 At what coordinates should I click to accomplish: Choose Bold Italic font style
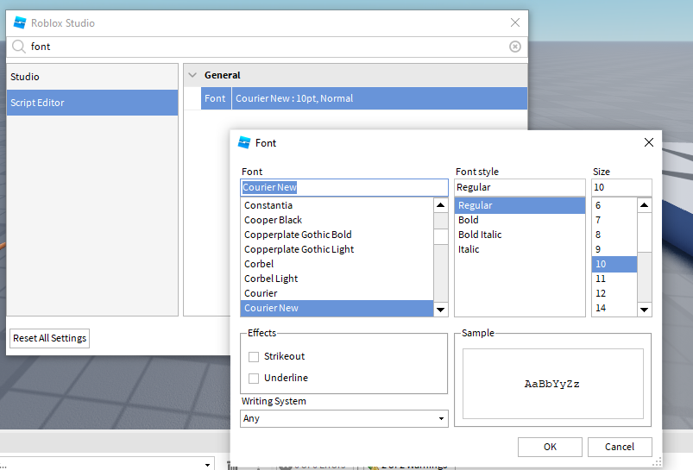point(520,235)
